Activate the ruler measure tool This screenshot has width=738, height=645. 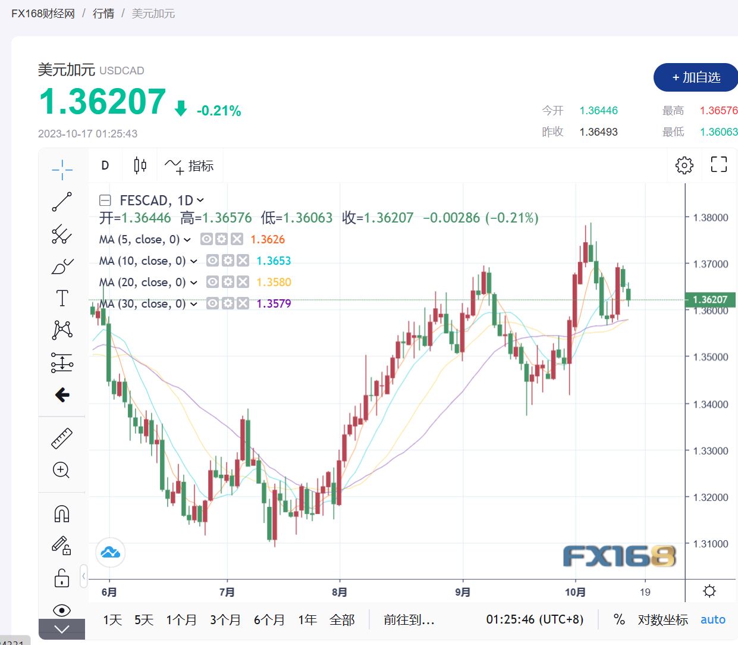(x=62, y=439)
